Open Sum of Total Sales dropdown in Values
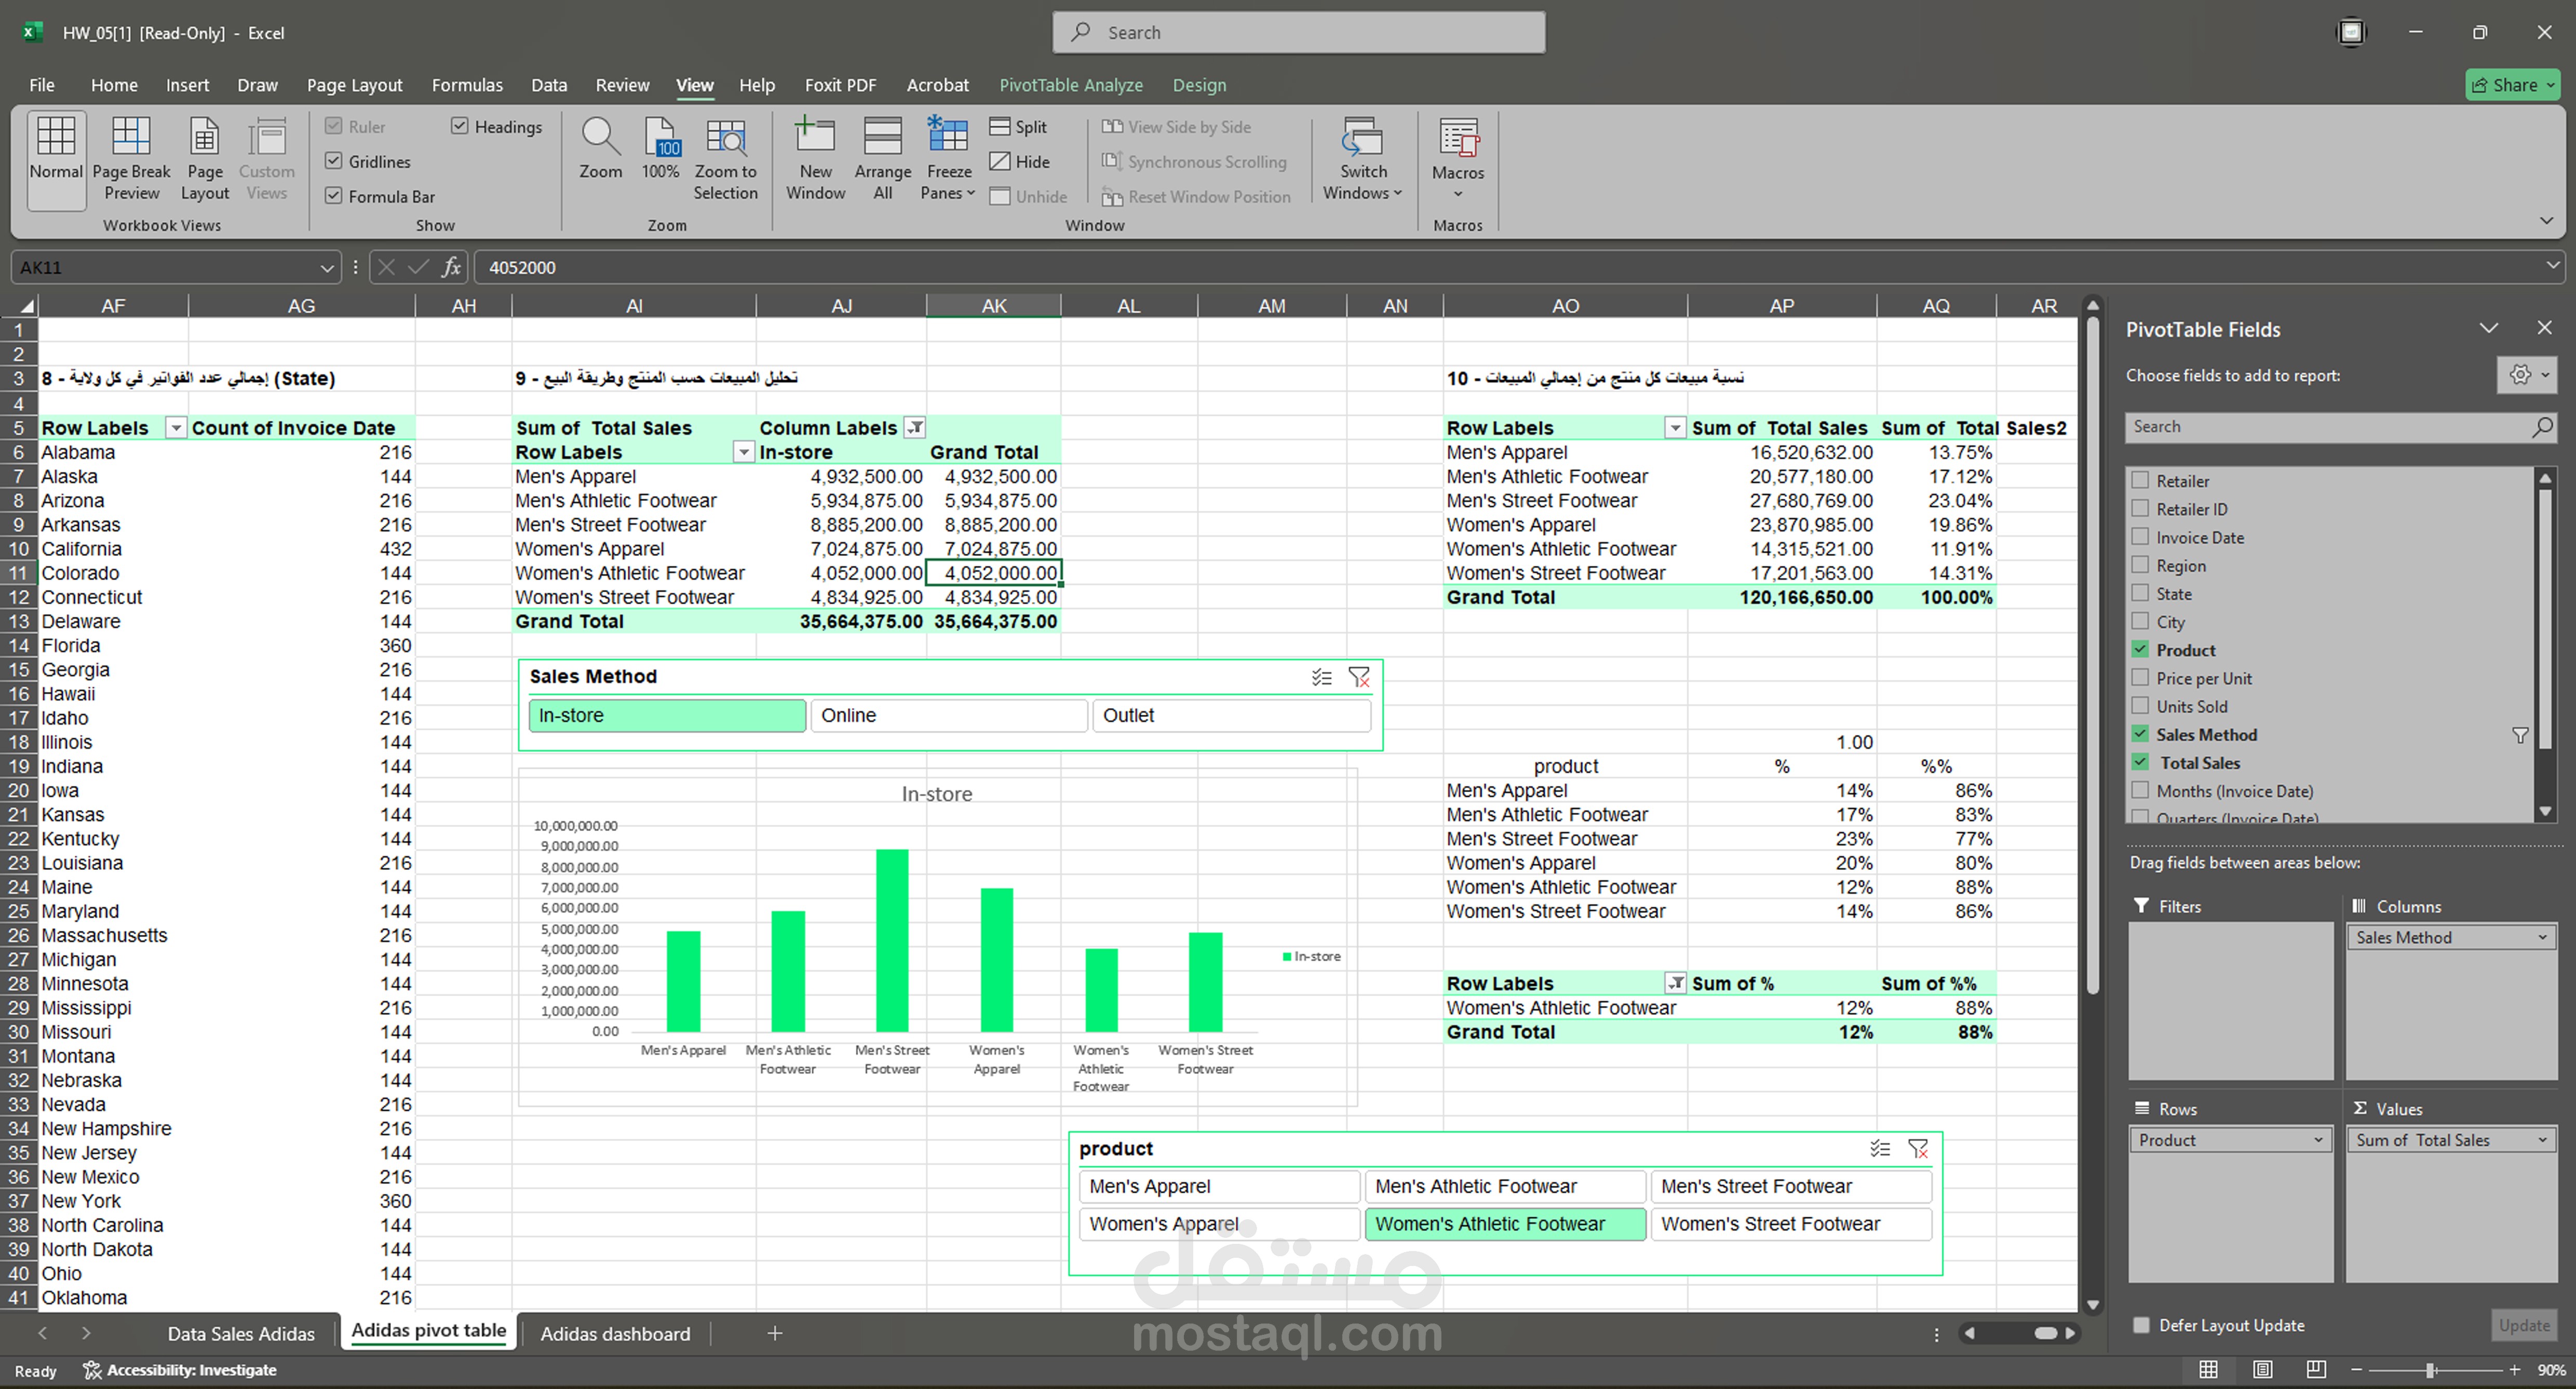Viewport: 2576px width, 1389px height. click(2542, 1140)
